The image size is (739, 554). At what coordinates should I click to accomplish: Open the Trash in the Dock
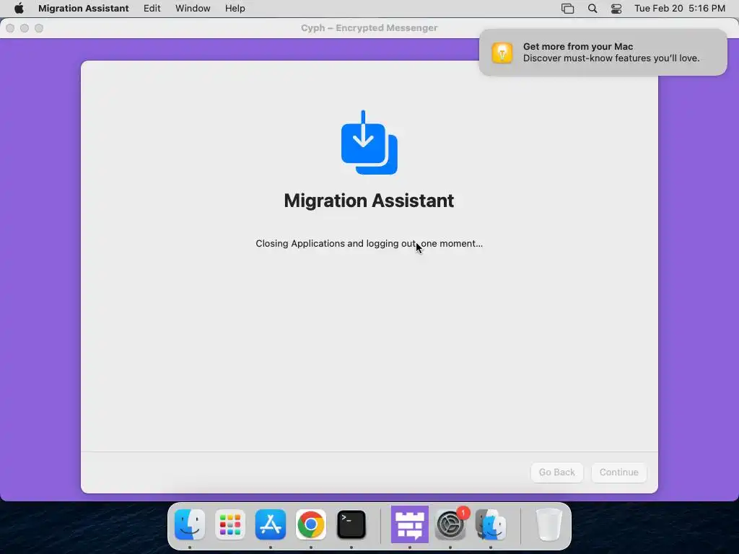(548, 524)
